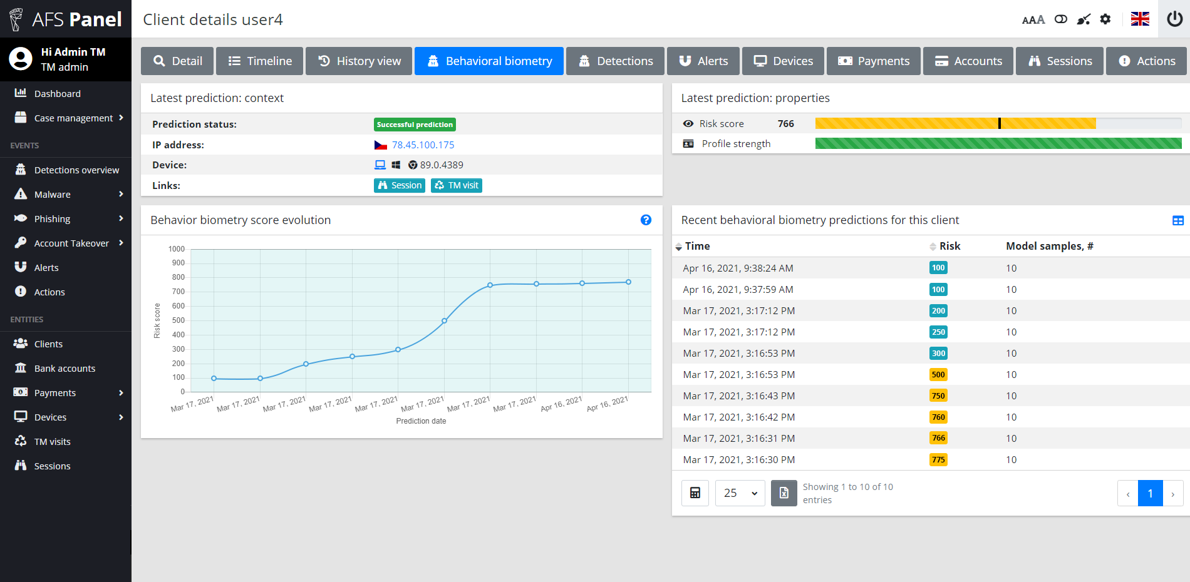Toggle the theme brush in the top bar
1190x582 pixels.
pos(1083,19)
